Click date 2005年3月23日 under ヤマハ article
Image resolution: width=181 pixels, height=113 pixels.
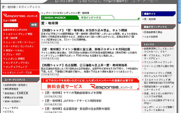pyautogui.click(x=53, y=97)
